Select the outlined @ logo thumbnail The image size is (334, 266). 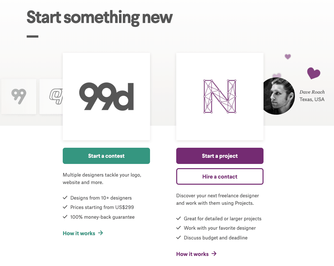[x=52, y=96]
